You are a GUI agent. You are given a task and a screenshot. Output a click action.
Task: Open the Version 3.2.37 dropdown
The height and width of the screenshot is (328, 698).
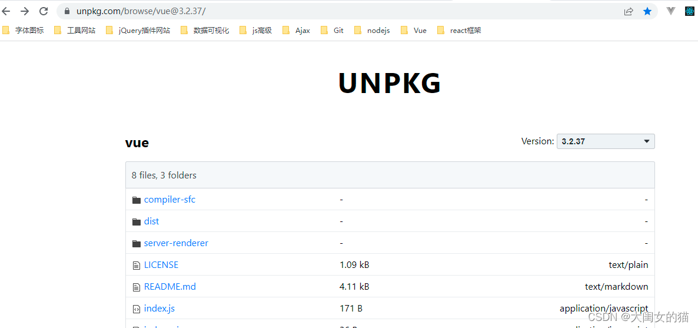pyautogui.click(x=606, y=141)
